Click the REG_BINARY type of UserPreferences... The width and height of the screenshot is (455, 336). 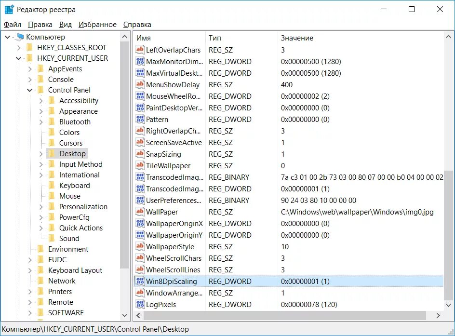(229, 201)
